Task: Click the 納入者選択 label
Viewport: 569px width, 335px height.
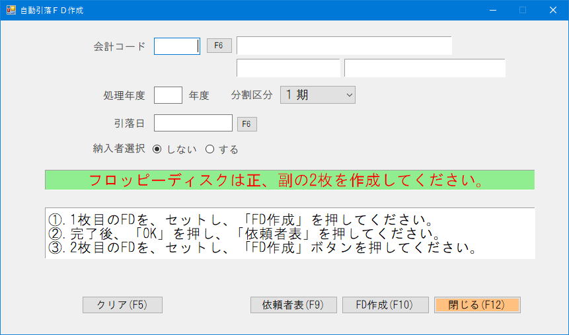Action: pyautogui.click(x=119, y=149)
